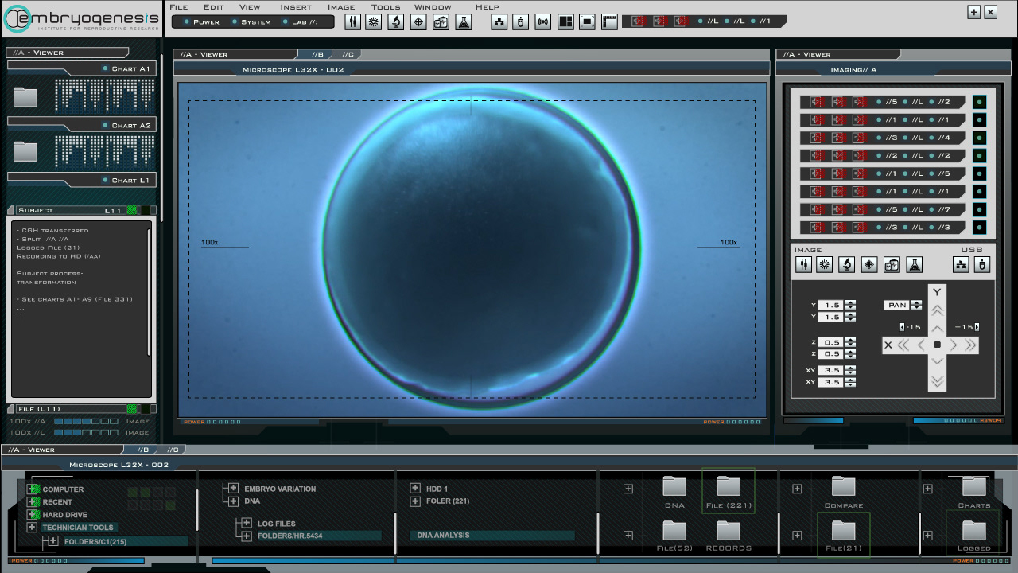Click the Chart A1 button
Viewport: 1018px width, 573px height.
tap(82, 69)
